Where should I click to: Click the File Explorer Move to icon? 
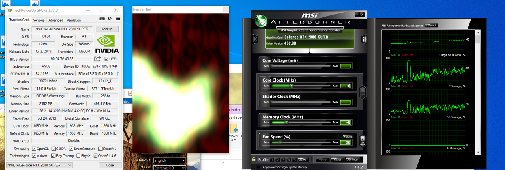pos(234,129)
